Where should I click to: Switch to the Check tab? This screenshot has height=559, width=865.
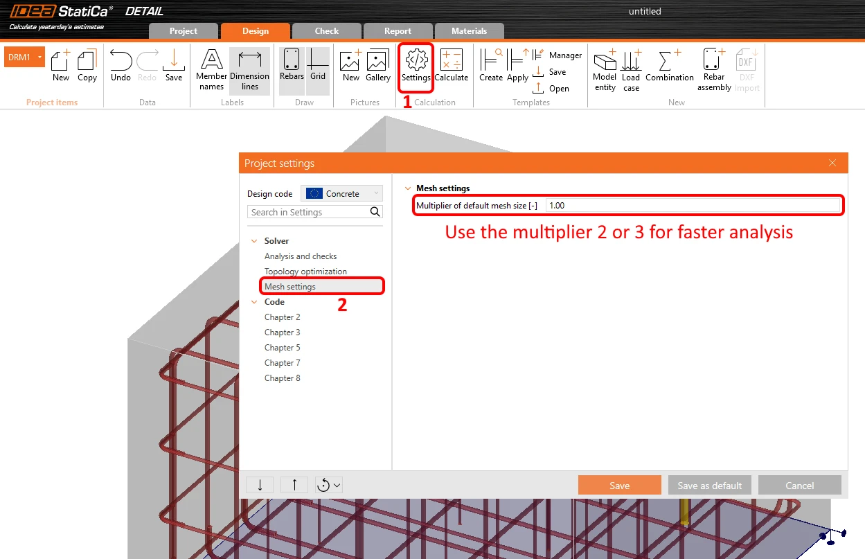tap(327, 31)
